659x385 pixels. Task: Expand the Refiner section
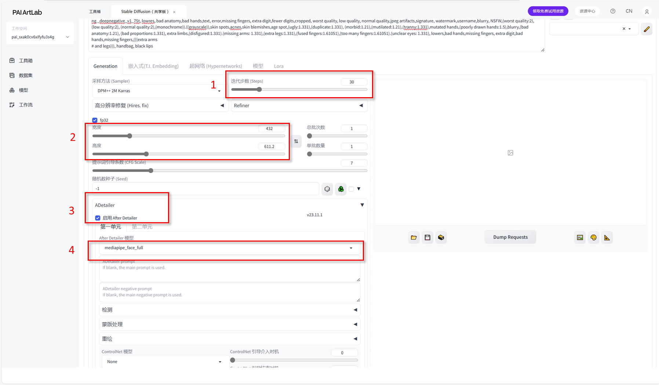[x=299, y=106]
